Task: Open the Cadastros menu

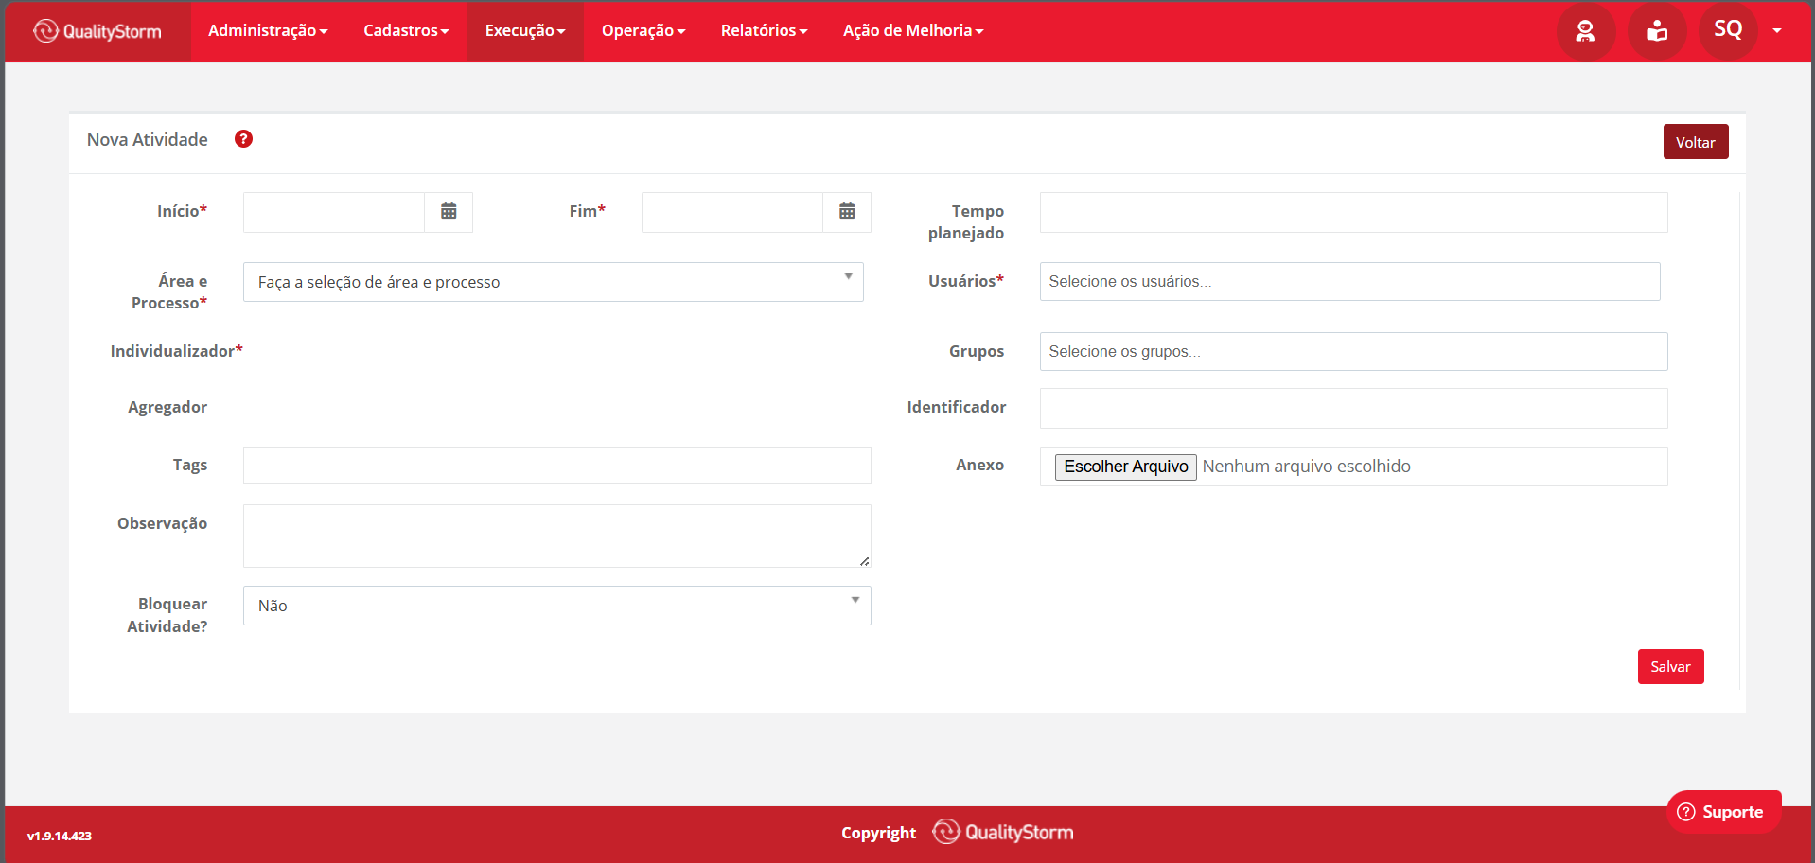Action: [x=406, y=30]
